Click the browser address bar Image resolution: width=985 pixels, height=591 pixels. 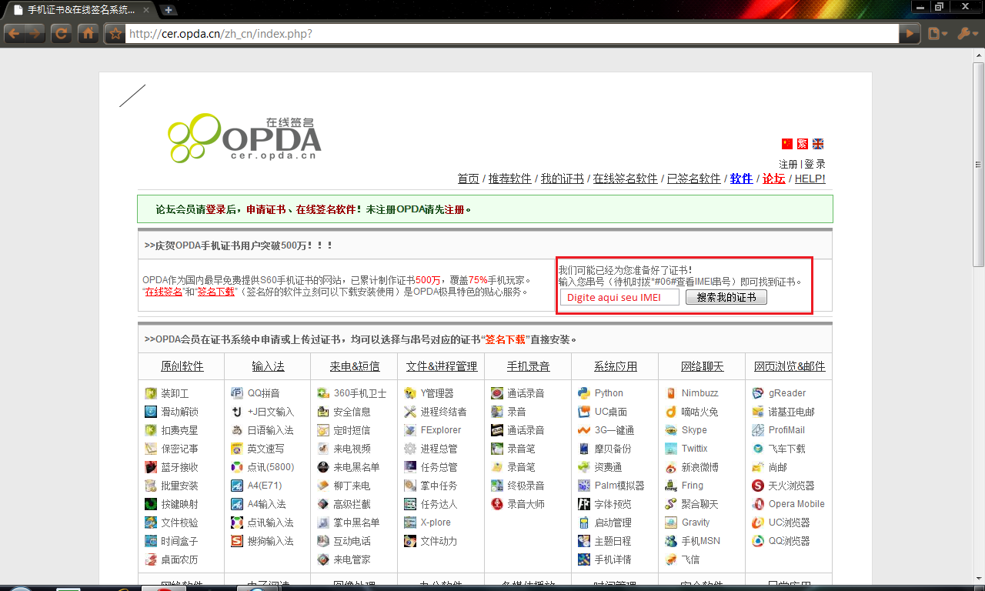tap(512, 34)
